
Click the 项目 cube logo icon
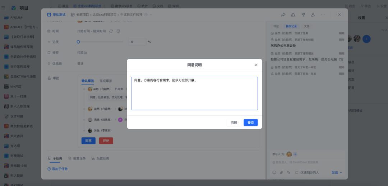pos(14,8)
